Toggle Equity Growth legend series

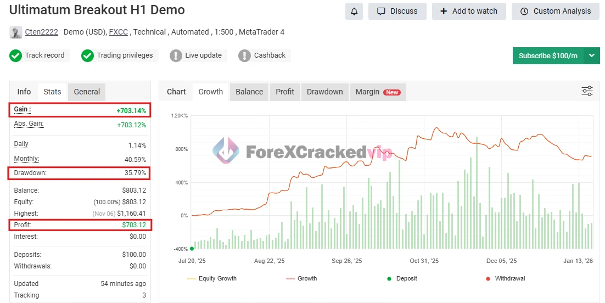pos(212,278)
